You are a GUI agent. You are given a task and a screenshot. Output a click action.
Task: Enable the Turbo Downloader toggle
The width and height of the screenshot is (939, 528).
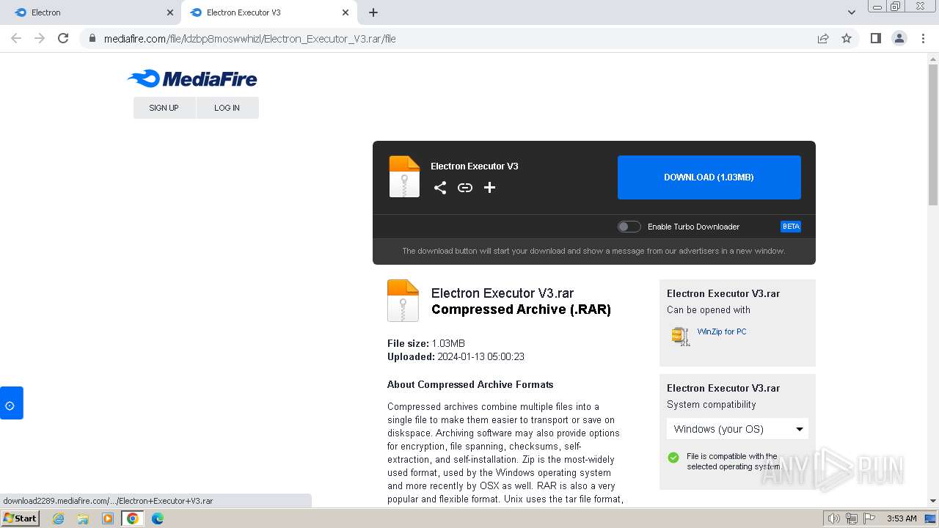(x=629, y=227)
